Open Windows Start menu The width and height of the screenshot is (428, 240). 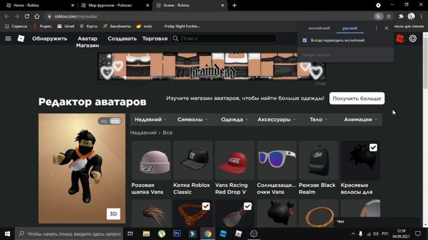(7, 234)
